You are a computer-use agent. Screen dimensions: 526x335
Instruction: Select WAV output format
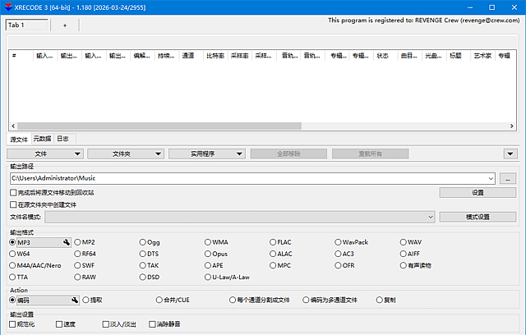tap(411, 242)
